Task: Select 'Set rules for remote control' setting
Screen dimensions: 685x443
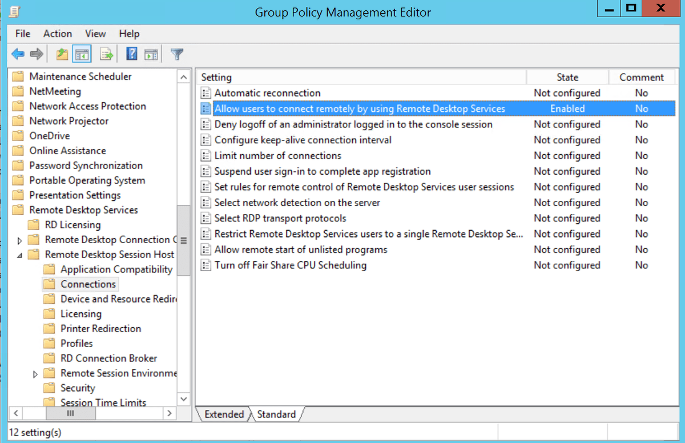Action: (364, 187)
